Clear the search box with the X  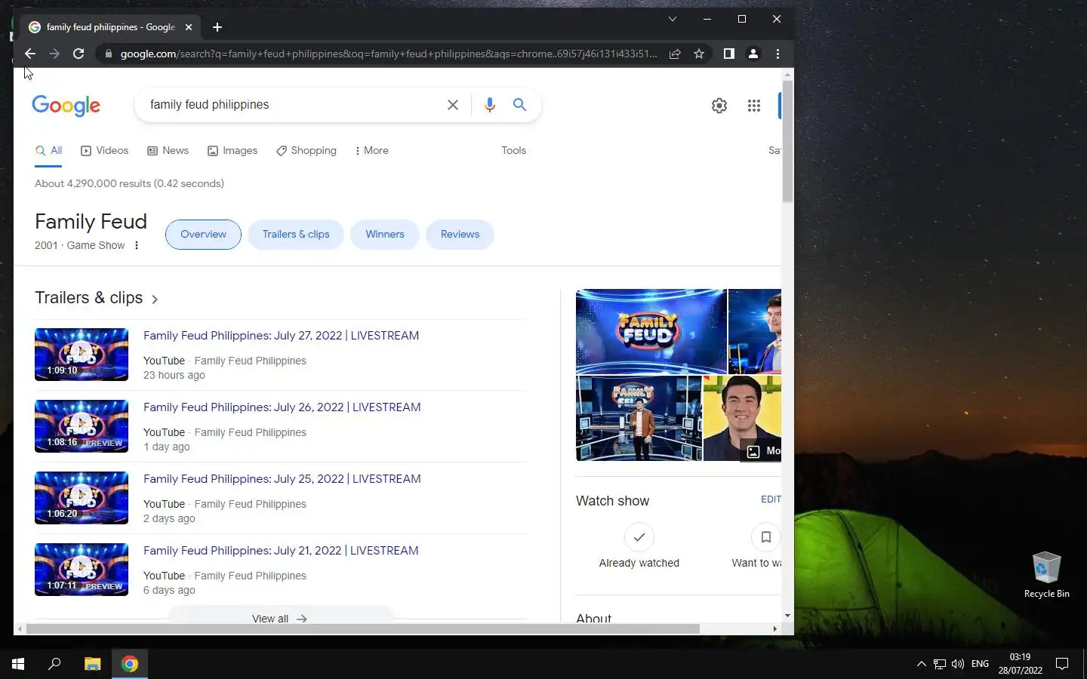click(453, 105)
